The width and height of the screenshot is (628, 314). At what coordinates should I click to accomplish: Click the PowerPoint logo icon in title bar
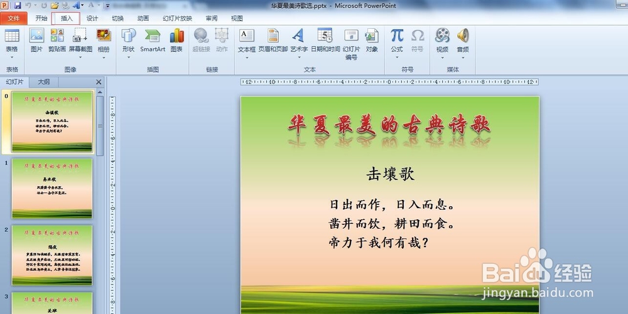pyautogui.click(x=5, y=6)
